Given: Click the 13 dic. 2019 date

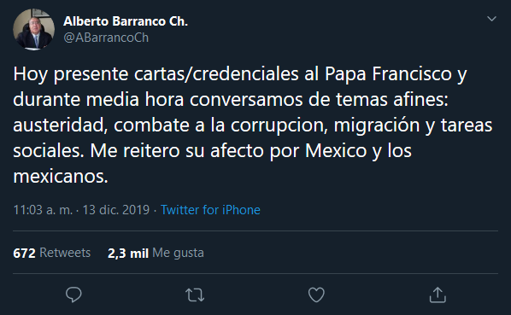Looking at the screenshot, I should click(115, 210).
